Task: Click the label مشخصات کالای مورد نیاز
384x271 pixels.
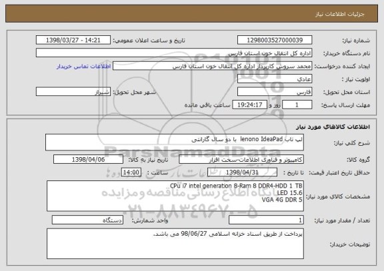Action: (x=338, y=196)
